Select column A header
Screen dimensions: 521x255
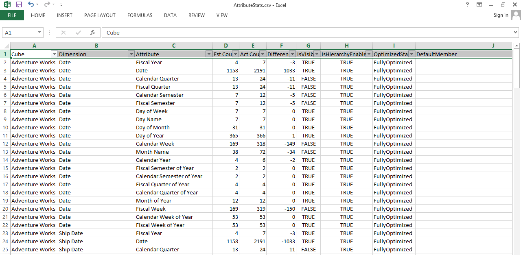click(x=34, y=46)
